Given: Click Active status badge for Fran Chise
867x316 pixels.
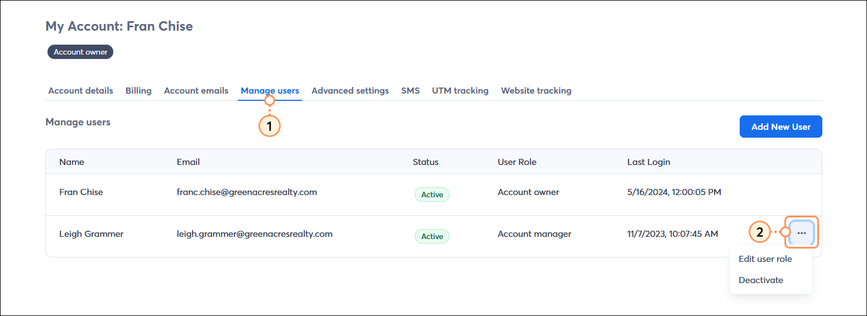Looking at the screenshot, I should pyautogui.click(x=432, y=195).
